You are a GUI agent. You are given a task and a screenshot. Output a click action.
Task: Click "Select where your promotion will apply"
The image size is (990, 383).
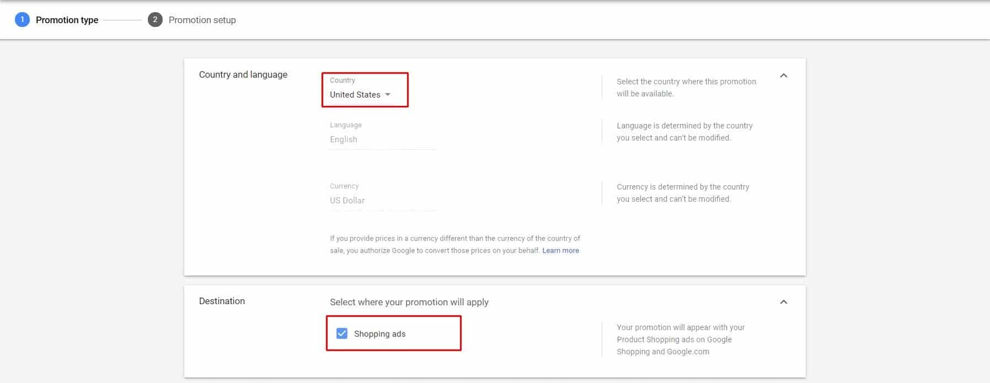409,302
